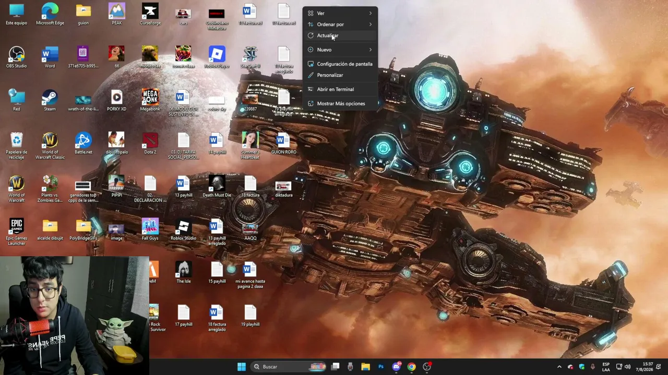668x375 pixels.
Task: Select the Summer's Heartbeat image file
Action: [250, 146]
